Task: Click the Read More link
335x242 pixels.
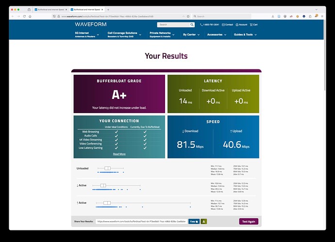Action: (x=119, y=154)
